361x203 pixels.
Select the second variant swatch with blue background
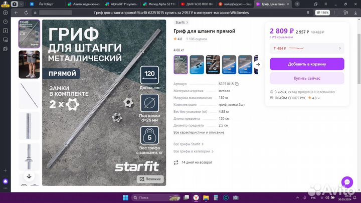point(197,65)
